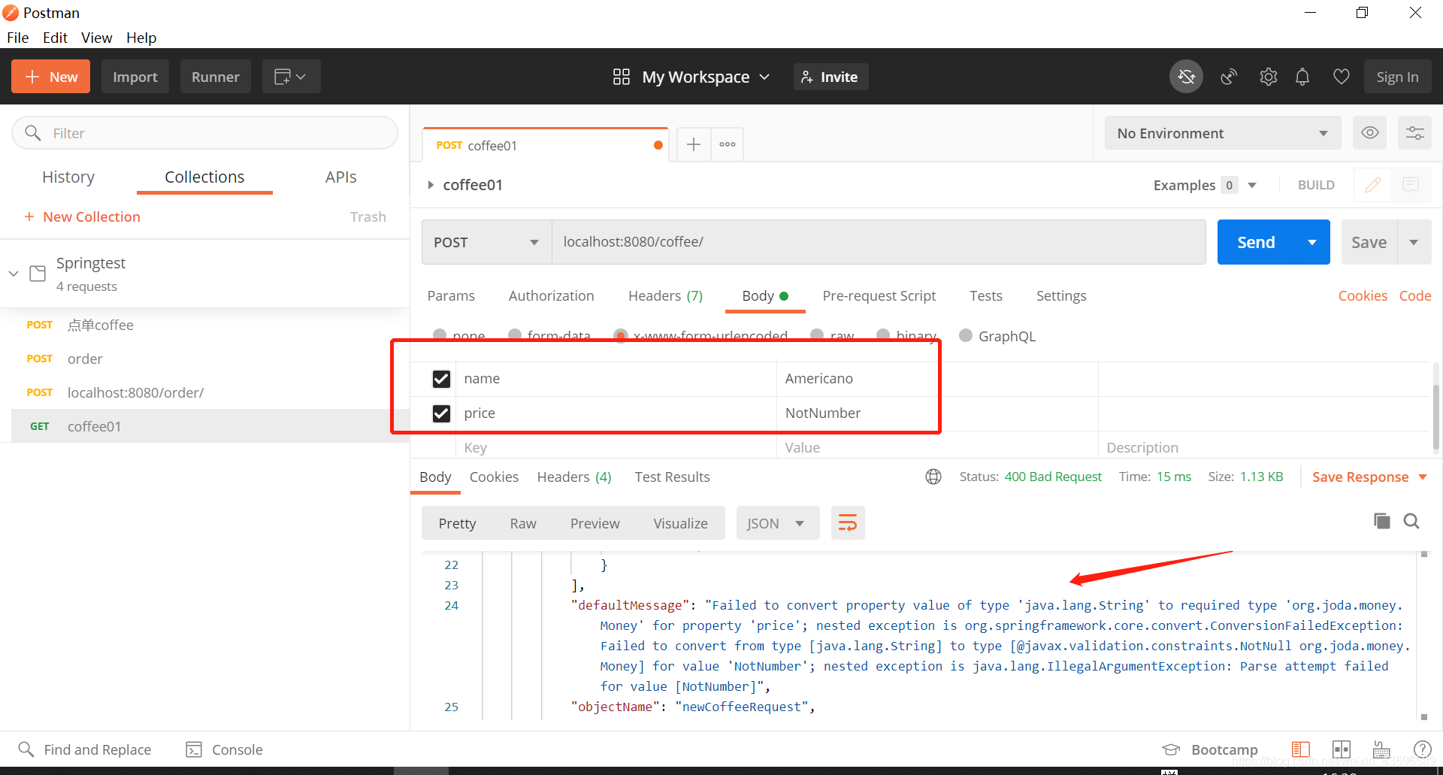Image resolution: width=1443 pixels, height=775 pixels.
Task: Open the response Test Results tab
Action: [672, 477]
